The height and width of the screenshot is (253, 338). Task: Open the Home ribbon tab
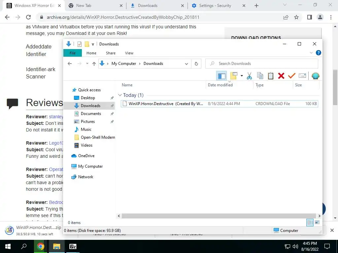point(91,53)
